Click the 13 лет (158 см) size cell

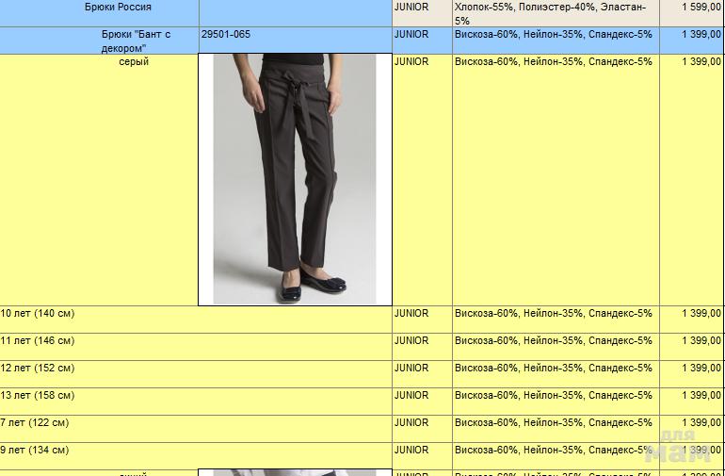[x=38, y=396]
